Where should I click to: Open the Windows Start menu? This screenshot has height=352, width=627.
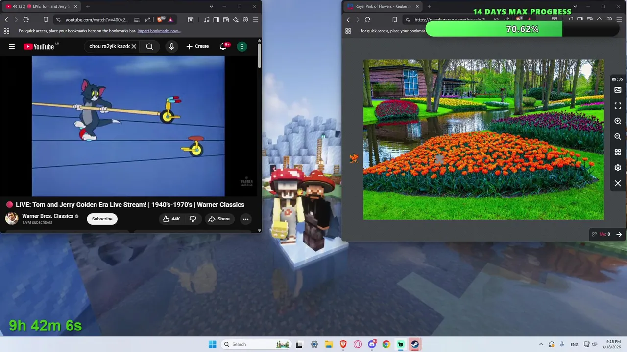[x=212, y=344]
